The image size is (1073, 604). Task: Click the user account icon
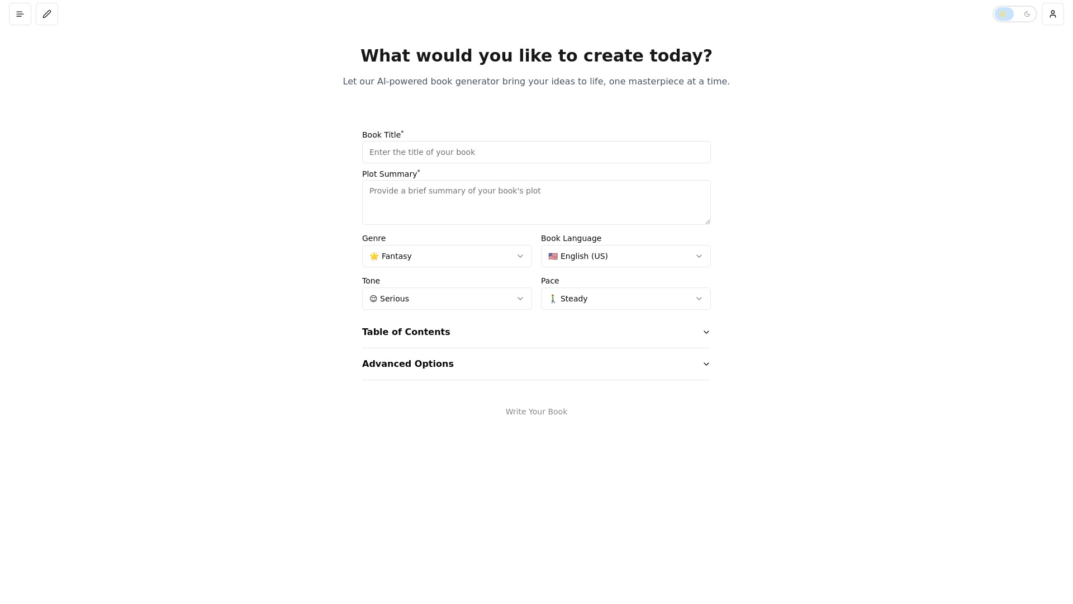click(1052, 14)
